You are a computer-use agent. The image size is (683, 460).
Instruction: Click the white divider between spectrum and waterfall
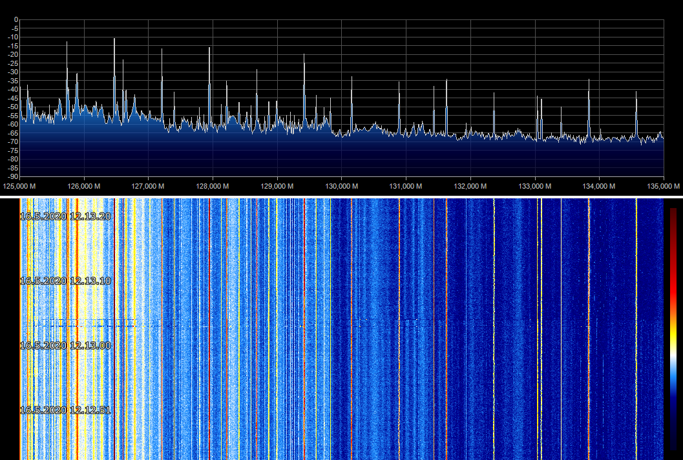[341, 196]
